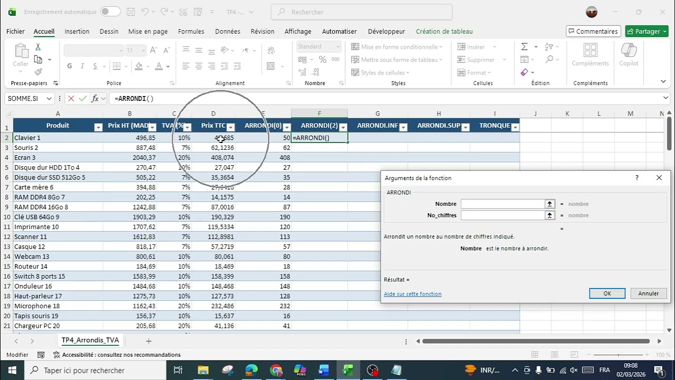The image size is (675, 380).
Task: Click the Nombre input field
Action: point(503,204)
